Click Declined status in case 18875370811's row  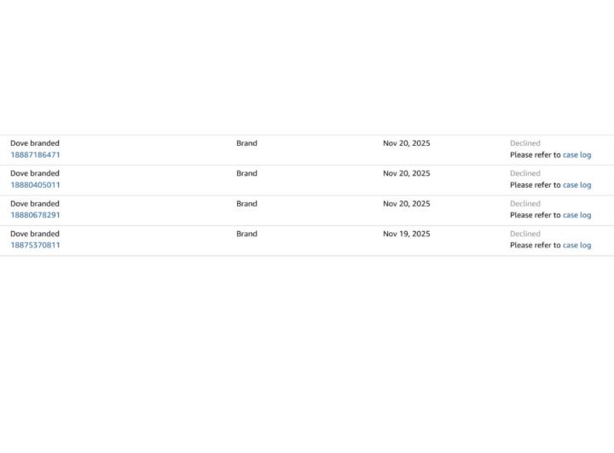pyautogui.click(x=525, y=234)
